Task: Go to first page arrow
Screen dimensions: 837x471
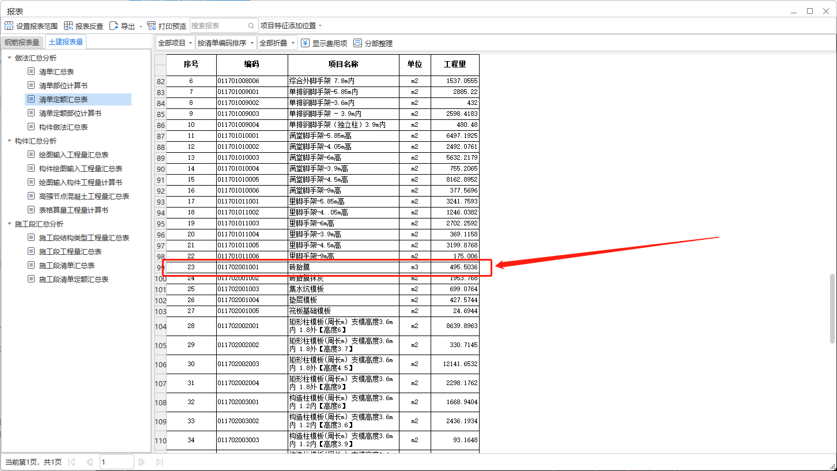Action: pos(71,462)
